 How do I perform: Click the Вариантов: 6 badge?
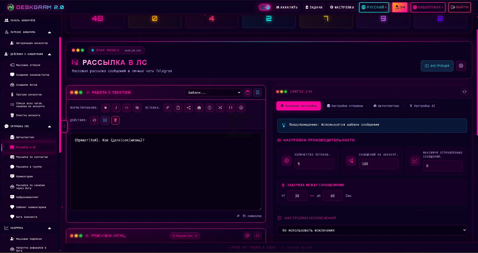pyautogui.click(x=185, y=236)
